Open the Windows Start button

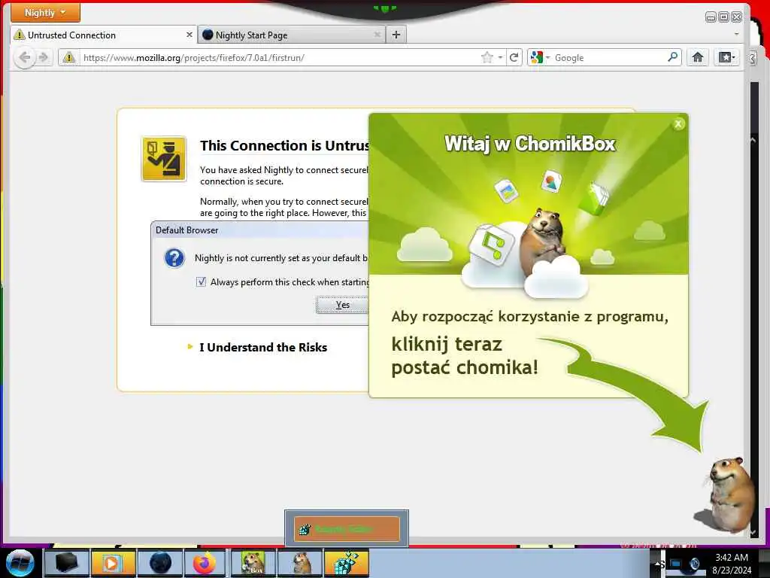point(20,563)
